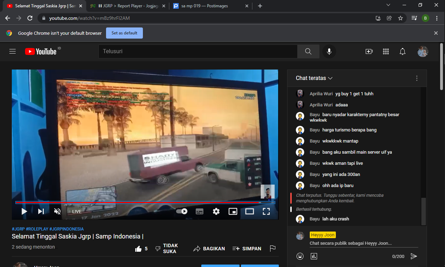Close the Postimages tab
The width and height of the screenshot is (445, 267).
coord(247,6)
